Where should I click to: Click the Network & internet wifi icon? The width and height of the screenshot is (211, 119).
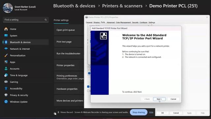point(6,49)
